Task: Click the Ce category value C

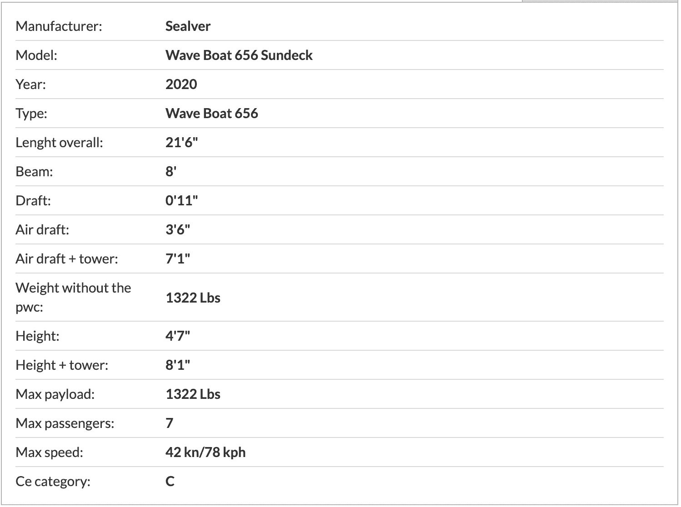Action: point(170,481)
